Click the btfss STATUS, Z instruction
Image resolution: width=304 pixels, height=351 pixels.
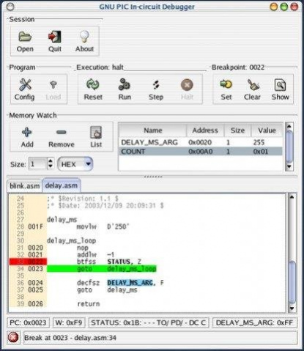pyautogui.click(x=109, y=262)
